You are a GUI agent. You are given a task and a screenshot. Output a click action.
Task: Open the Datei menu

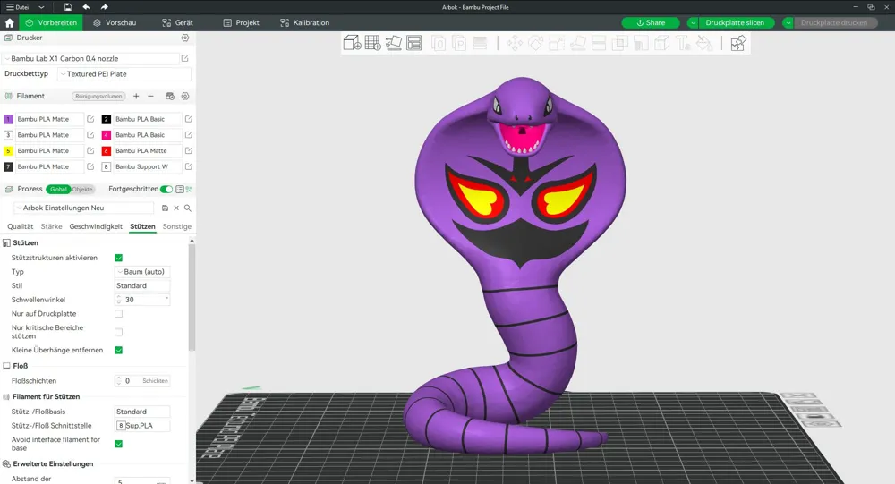[x=18, y=7]
